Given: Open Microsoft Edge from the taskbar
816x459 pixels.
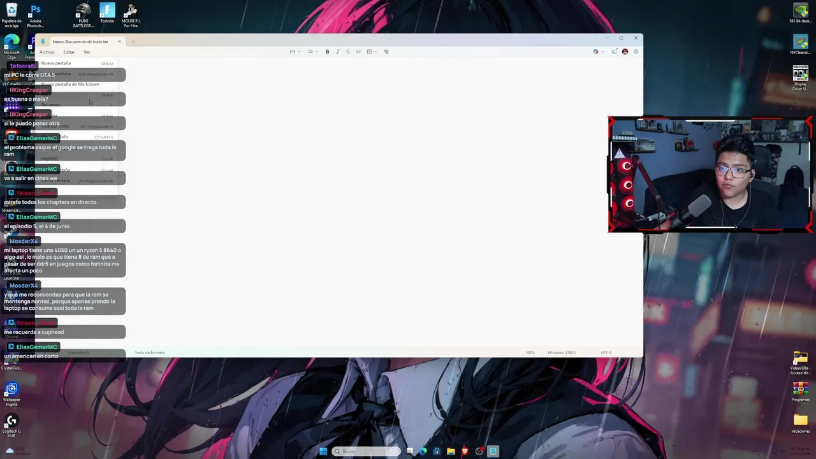Looking at the screenshot, I should point(423,451).
